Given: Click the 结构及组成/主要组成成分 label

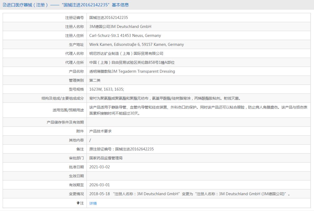Looking at the screenshot, I should (x=63, y=98).
